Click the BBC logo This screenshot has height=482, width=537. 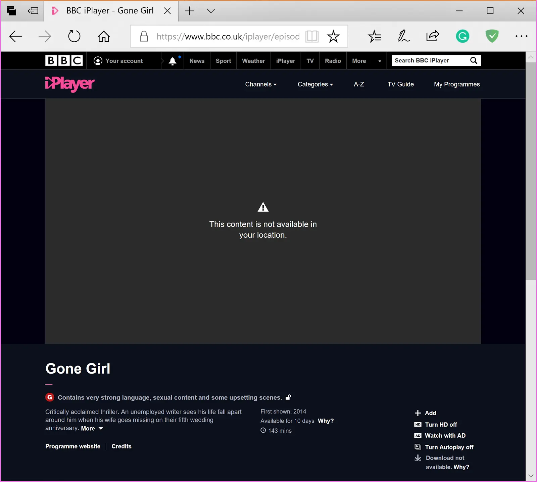64,60
